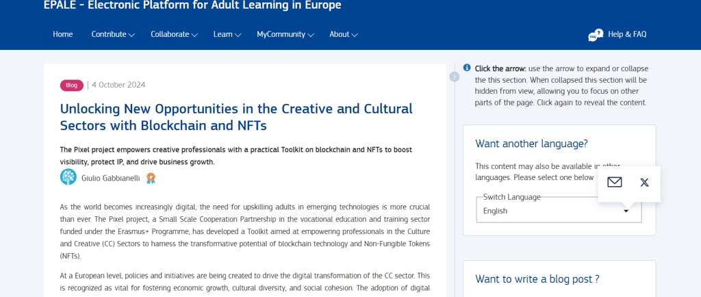Open the Help & FAQ speech-bubble icon
The image size is (701, 297).
click(596, 35)
